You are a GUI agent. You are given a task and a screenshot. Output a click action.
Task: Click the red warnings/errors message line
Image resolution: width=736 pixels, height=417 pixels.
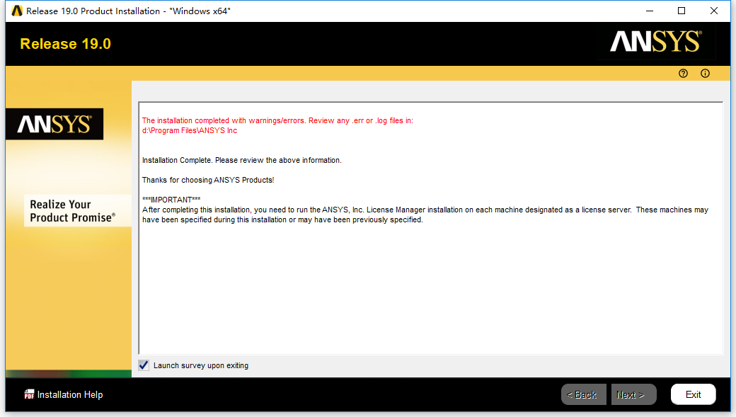[277, 120]
